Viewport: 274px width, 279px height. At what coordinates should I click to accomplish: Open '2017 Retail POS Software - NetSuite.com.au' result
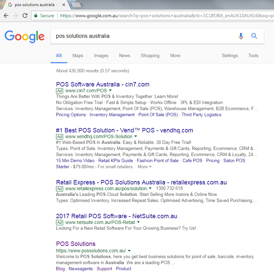click(x=116, y=216)
